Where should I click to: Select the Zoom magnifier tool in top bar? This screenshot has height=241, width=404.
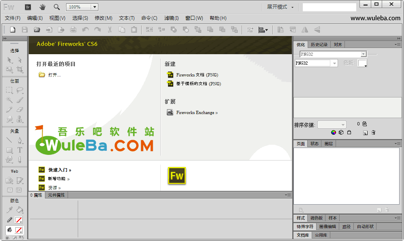tap(57, 7)
